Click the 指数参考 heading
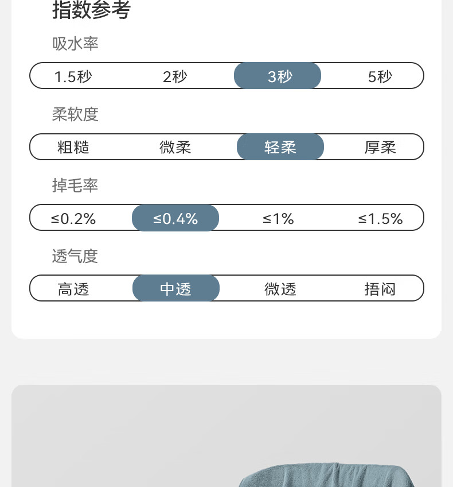Screen dimensions: 453x487 point(92,10)
